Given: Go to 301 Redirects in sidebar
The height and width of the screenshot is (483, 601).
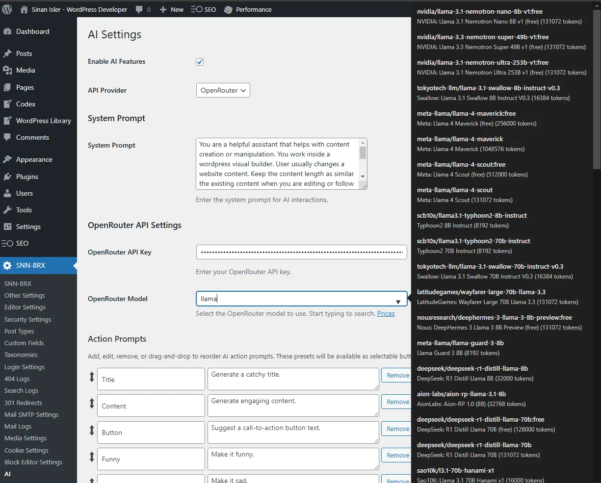Looking at the screenshot, I should [23, 403].
